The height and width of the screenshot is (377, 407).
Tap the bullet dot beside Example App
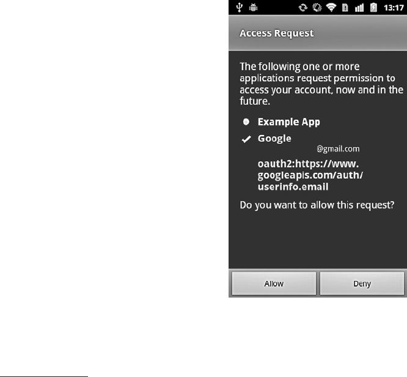[x=246, y=122]
